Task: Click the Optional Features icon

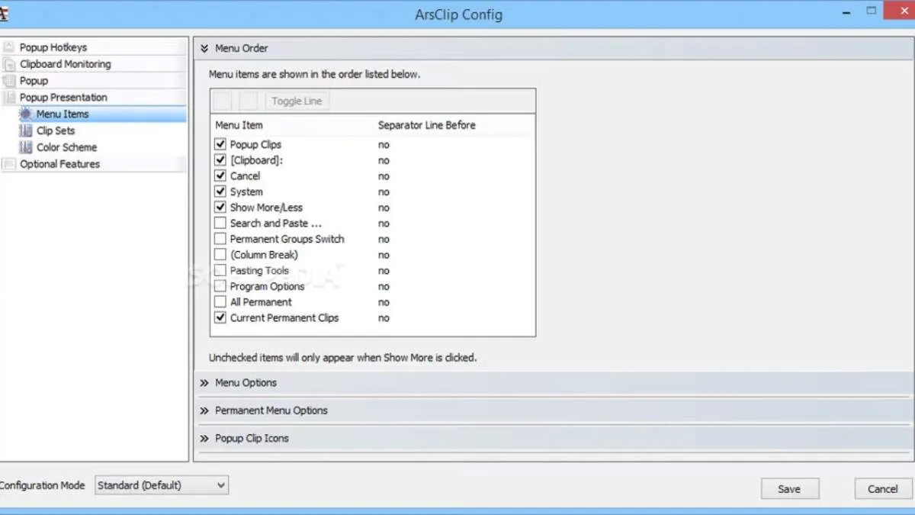Action: (9, 164)
